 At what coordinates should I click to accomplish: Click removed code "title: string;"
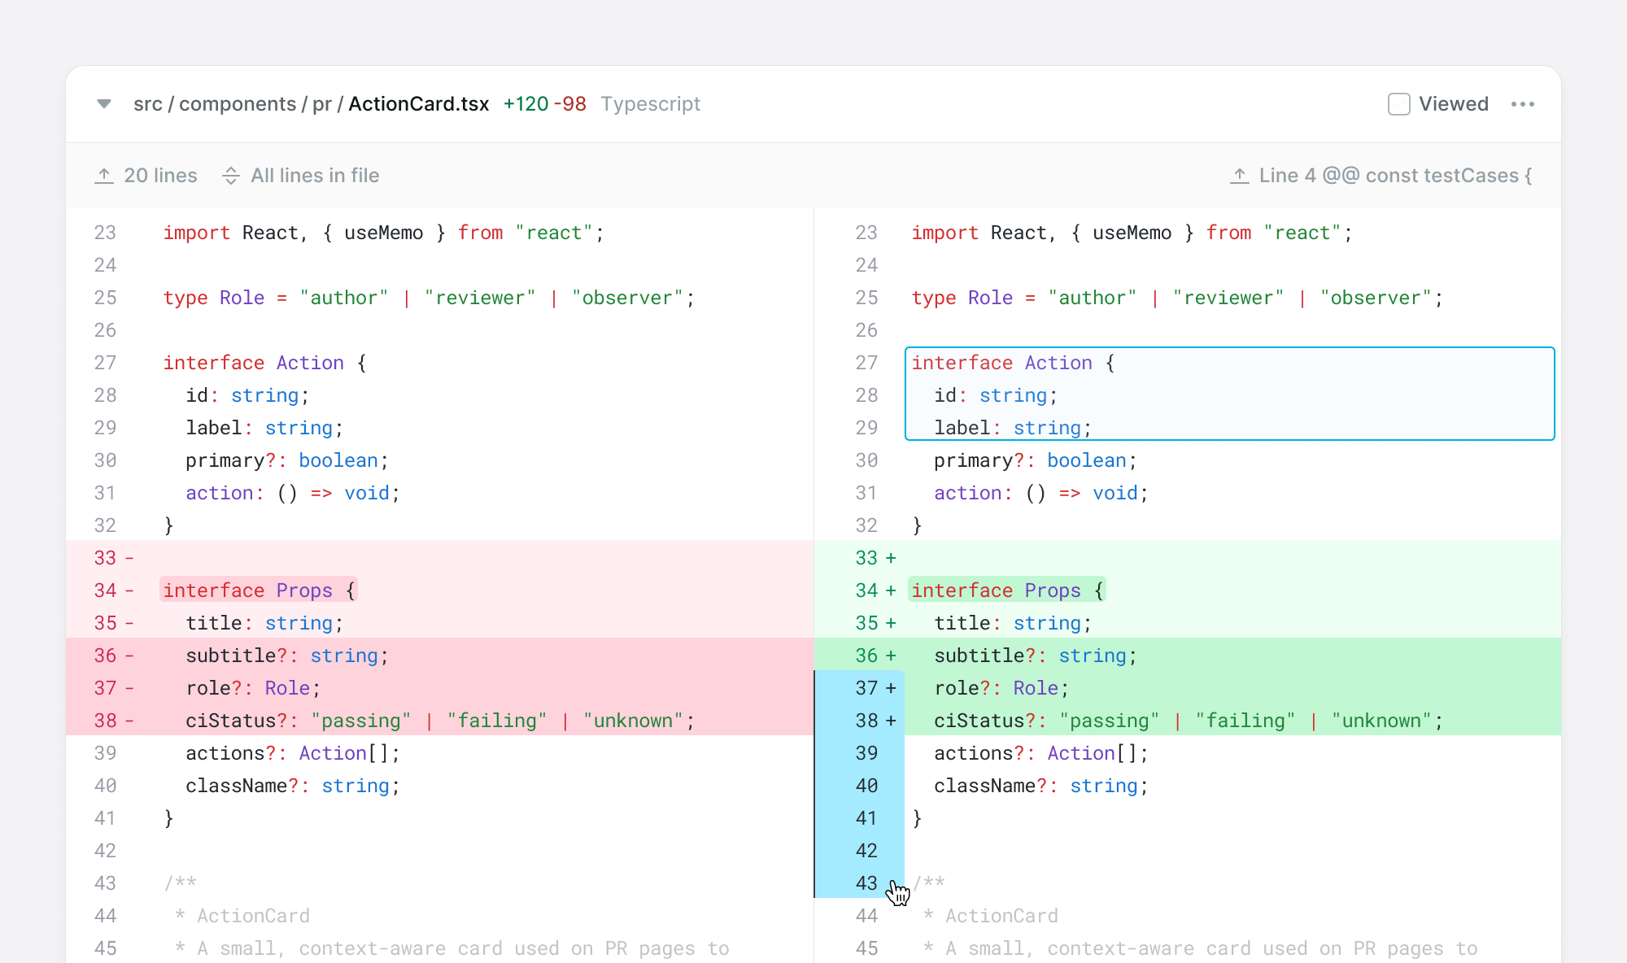coord(264,623)
